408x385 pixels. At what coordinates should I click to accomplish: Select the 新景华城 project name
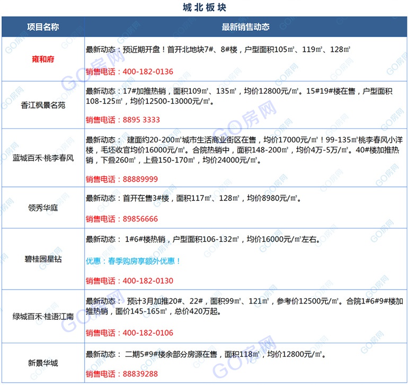click(43, 363)
